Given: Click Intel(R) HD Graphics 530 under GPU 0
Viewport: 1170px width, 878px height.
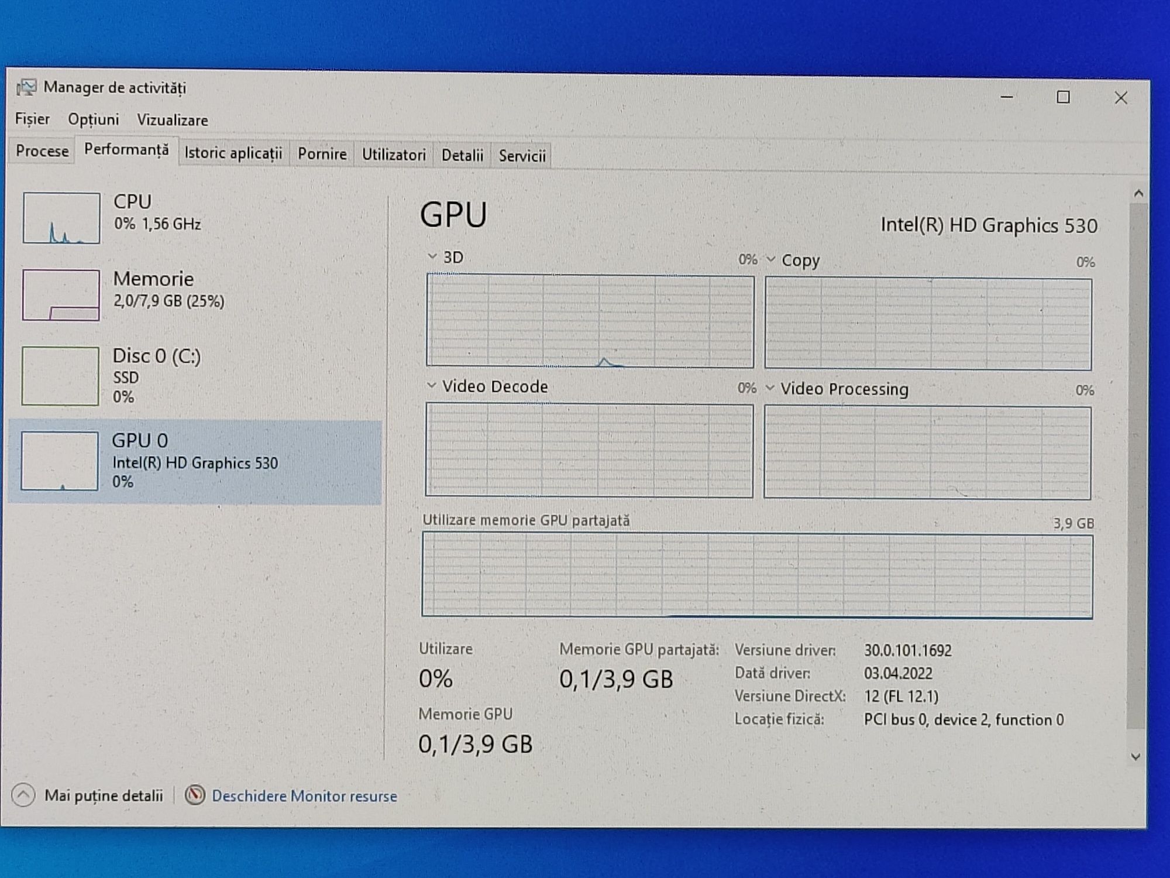Looking at the screenshot, I should 195,463.
